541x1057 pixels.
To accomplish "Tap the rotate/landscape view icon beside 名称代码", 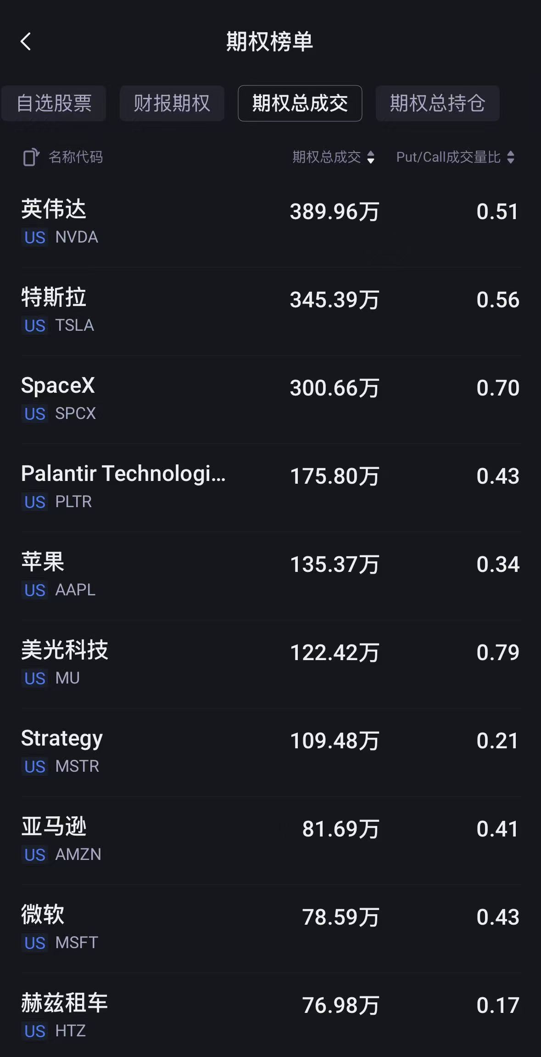I will [31, 157].
